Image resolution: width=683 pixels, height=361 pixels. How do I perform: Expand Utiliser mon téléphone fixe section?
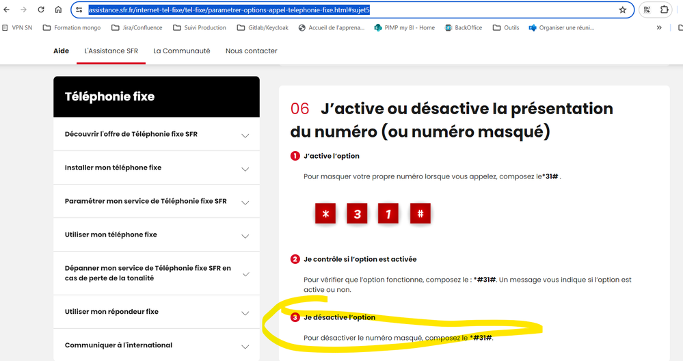coord(157,235)
